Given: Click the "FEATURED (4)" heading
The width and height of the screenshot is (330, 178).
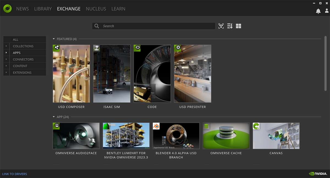Looking at the screenshot, I should (x=67, y=39).
